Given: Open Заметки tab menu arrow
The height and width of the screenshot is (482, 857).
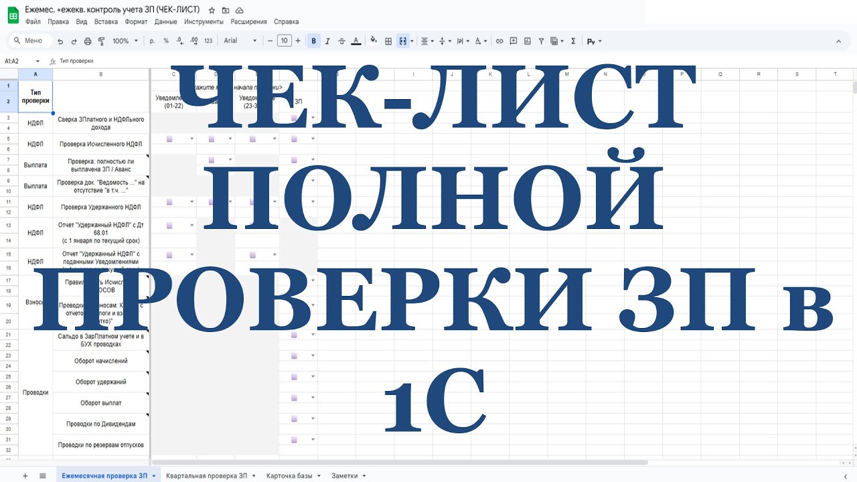Looking at the screenshot, I should coord(364,476).
